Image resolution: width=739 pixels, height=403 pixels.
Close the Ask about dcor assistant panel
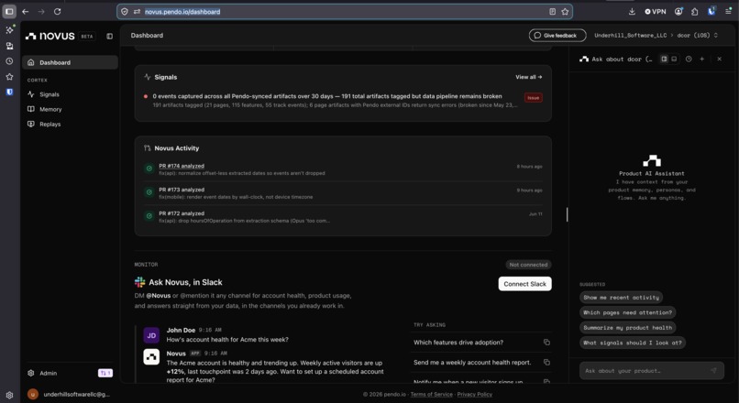click(719, 59)
